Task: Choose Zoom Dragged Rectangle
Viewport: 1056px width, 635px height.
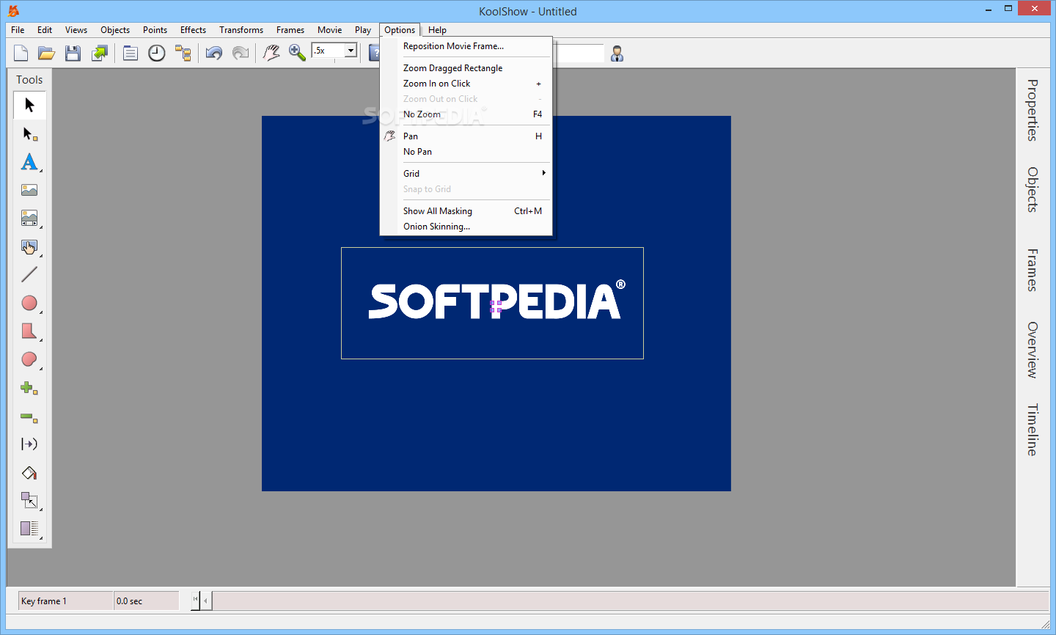Action: [466, 68]
